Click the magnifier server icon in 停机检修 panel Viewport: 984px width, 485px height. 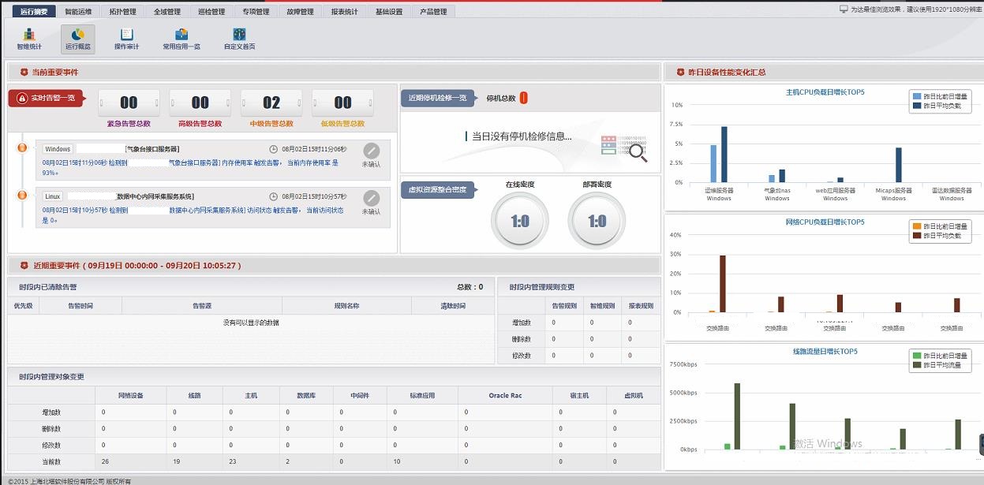coord(624,147)
